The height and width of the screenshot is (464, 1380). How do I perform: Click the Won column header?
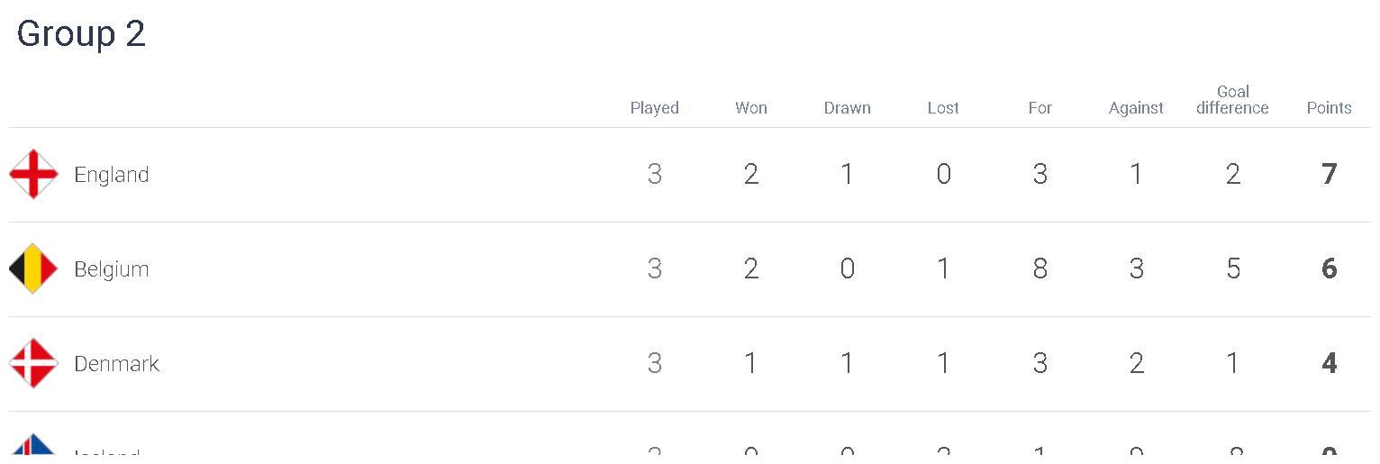(751, 108)
